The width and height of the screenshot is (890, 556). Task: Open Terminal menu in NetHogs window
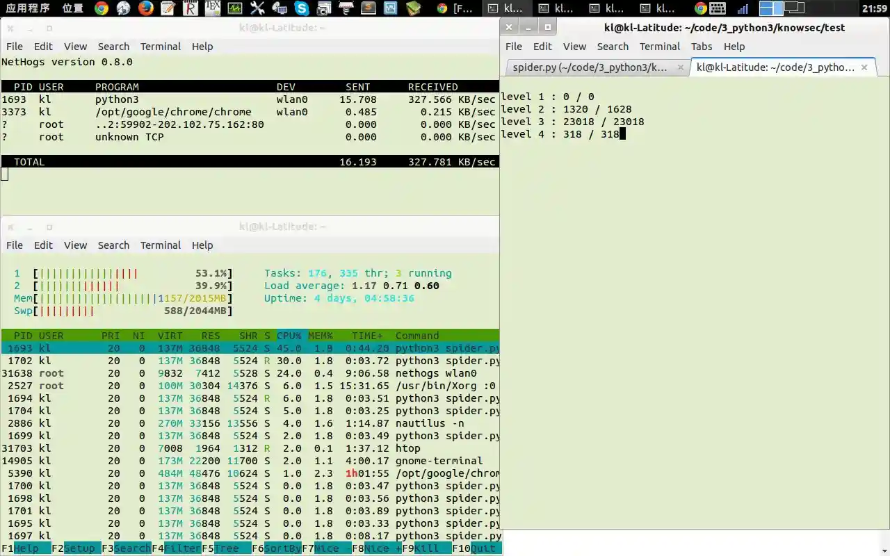point(160,47)
